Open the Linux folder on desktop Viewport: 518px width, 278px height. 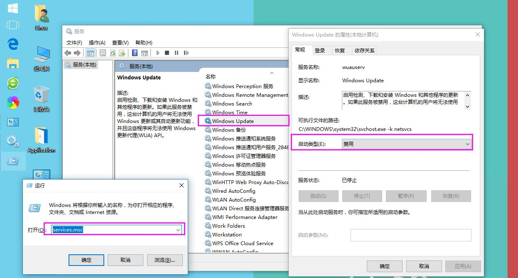click(x=41, y=18)
